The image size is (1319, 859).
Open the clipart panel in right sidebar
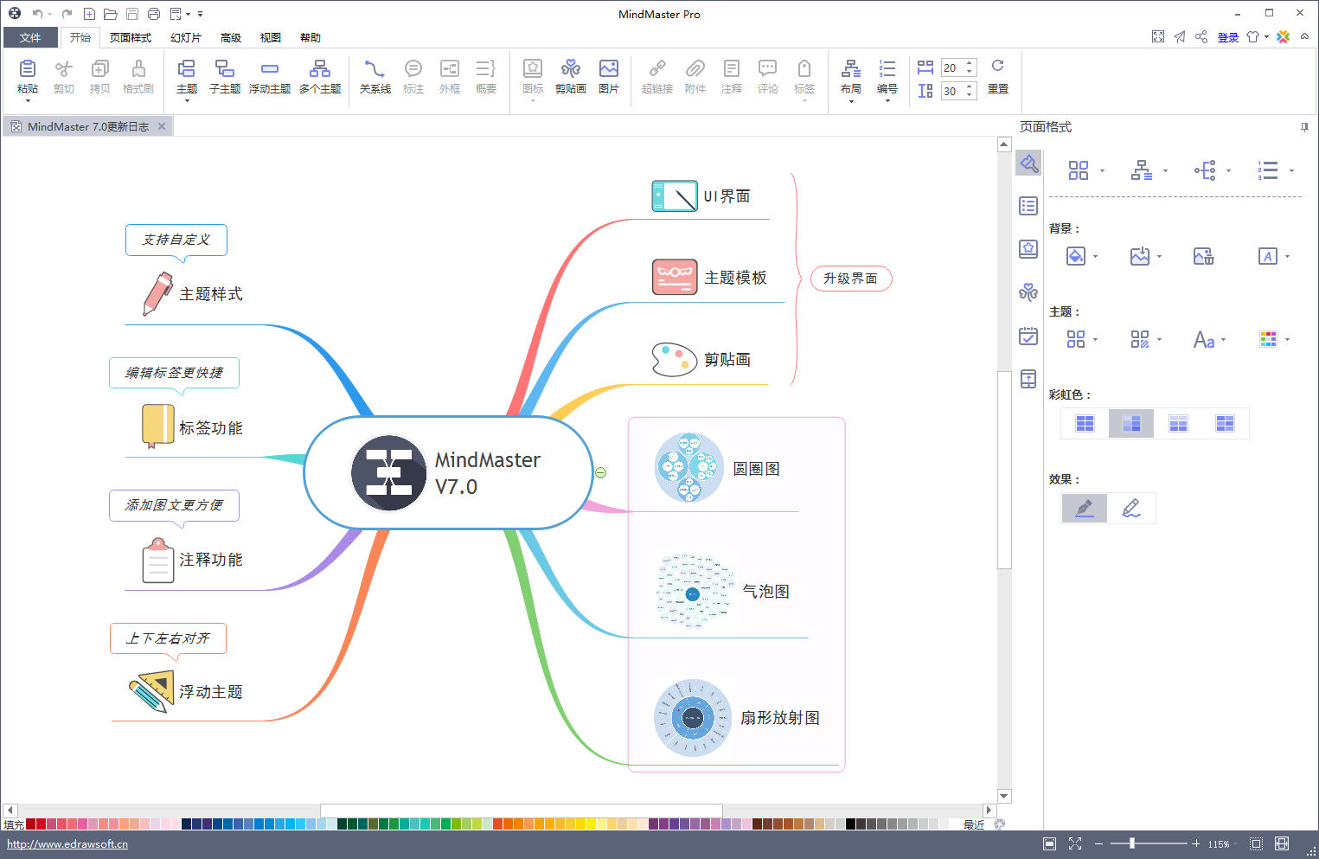coord(1028,292)
